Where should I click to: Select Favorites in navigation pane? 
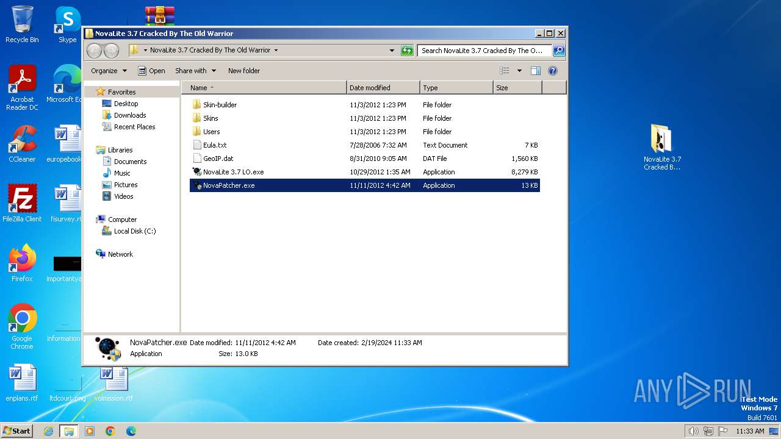121,92
